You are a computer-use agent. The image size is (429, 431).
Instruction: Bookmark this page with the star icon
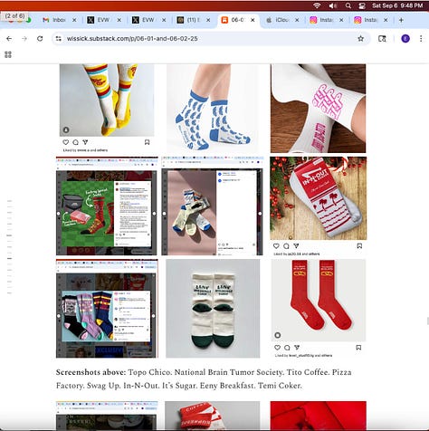tap(360, 39)
